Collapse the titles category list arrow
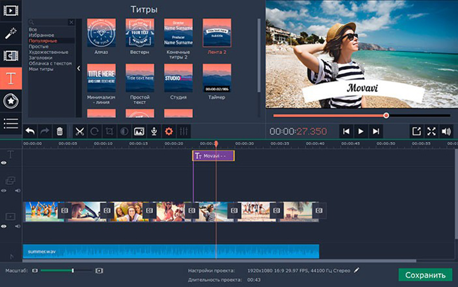The image size is (458, 287). pos(78,68)
